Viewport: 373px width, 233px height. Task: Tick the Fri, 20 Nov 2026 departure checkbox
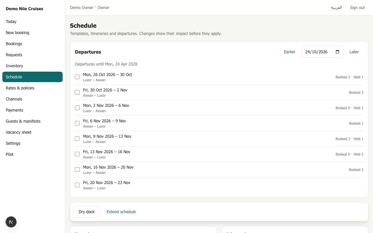point(77,185)
